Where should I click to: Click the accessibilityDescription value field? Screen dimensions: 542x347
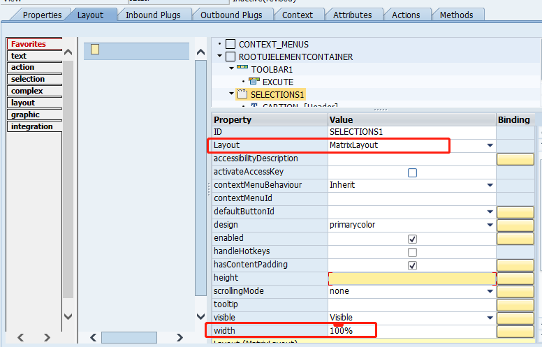[x=412, y=158]
